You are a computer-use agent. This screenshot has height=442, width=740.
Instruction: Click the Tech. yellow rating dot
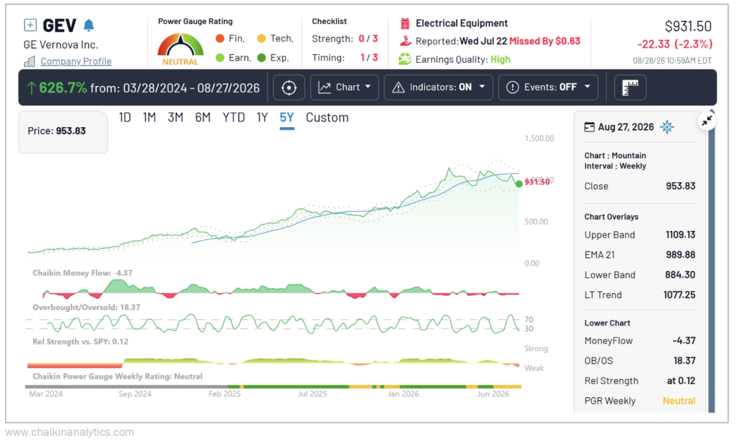click(x=262, y=38)
